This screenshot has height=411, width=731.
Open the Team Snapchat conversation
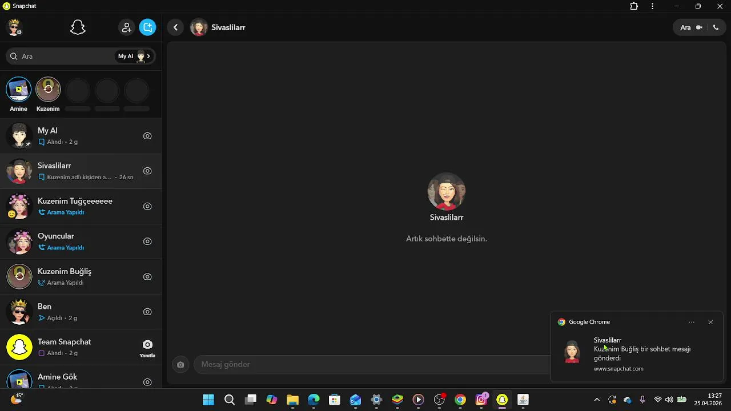pos(81,347)
